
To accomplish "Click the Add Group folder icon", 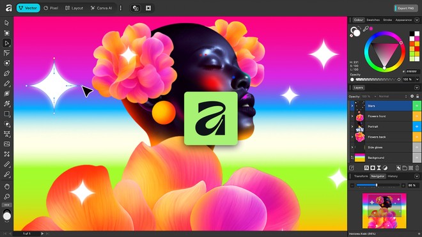I will click(x=405, y=168).
